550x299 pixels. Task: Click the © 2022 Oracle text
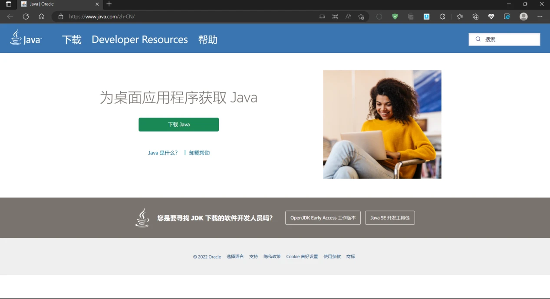tap(207, 256)
